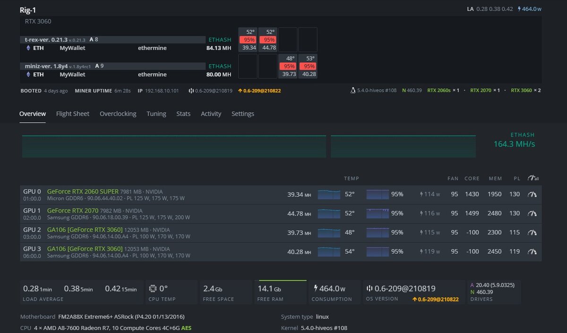Click MyWallet in miniz row

click(x=73, y=75)
